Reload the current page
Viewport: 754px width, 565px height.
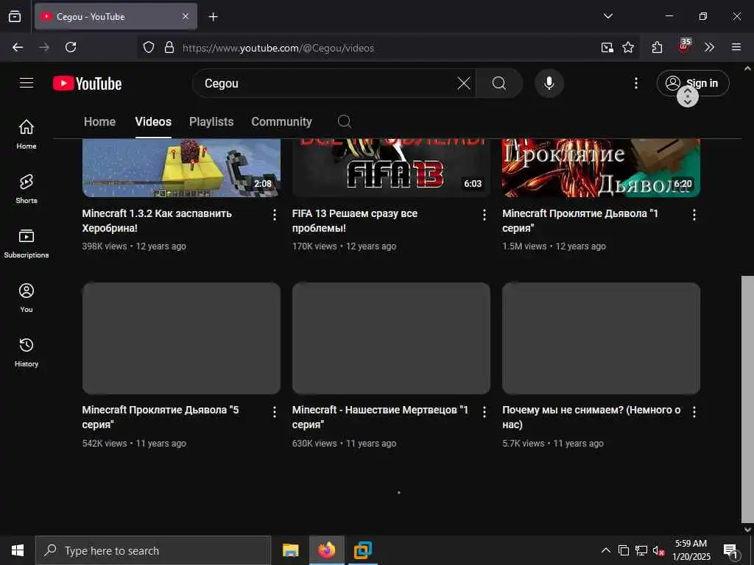(x=71, y=47)
